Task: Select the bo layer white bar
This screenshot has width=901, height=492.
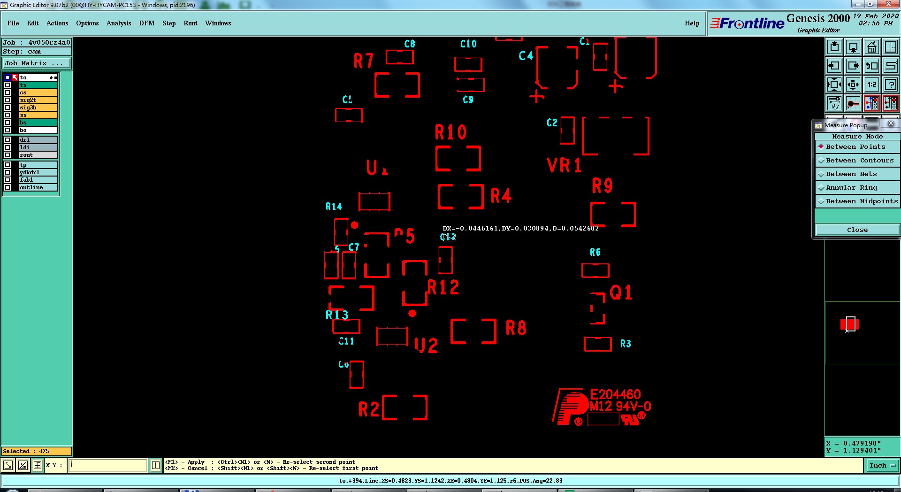Action: point(38,130)
